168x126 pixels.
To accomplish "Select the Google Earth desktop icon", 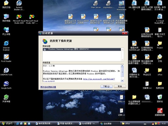I will click(6, 85).
